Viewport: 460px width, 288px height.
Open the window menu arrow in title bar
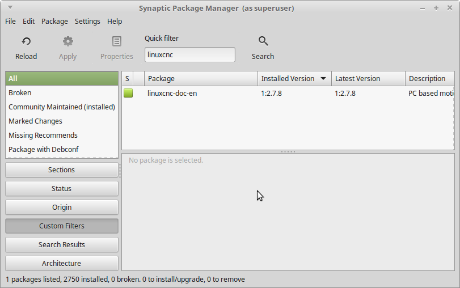pos(10,7)
